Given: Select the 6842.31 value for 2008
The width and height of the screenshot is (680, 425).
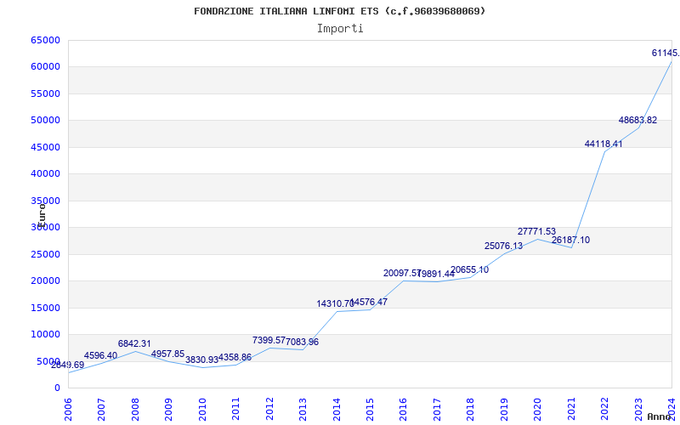Looking at the screenshot, I should click(134, 344).
